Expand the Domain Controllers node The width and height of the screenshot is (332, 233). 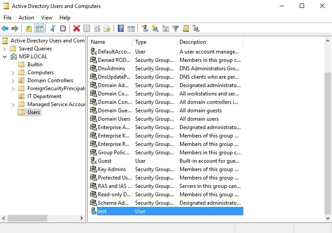(x=13, y=80)
